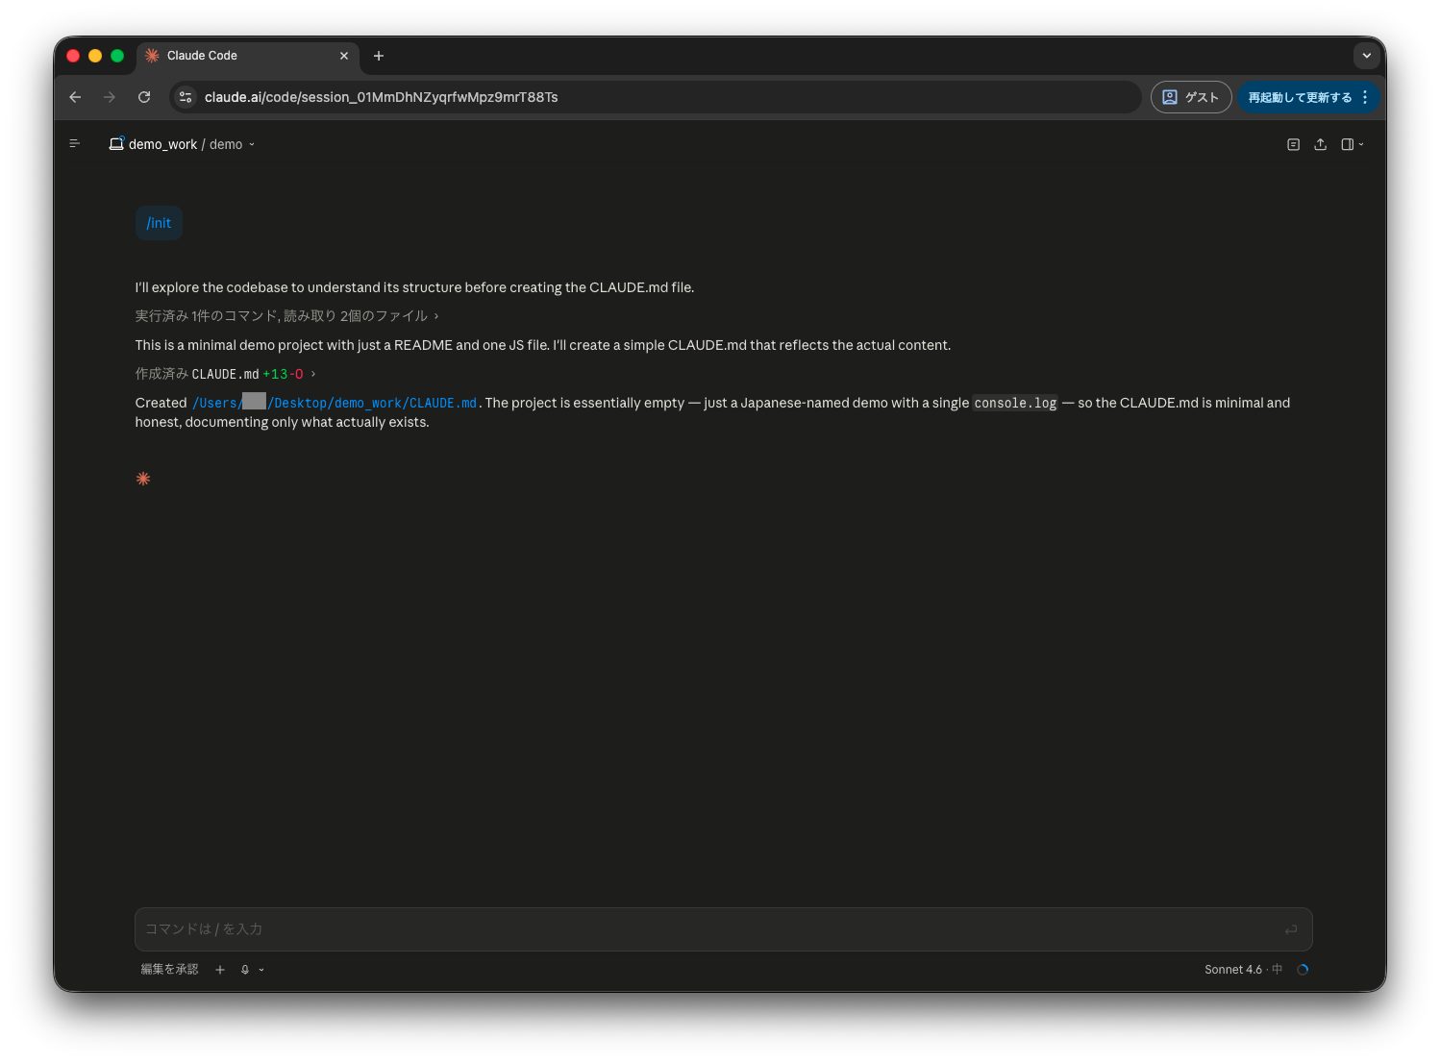Viewport: 1440px width, 1063px height.
Task: Click the demo_work project name
Action: 162,144
